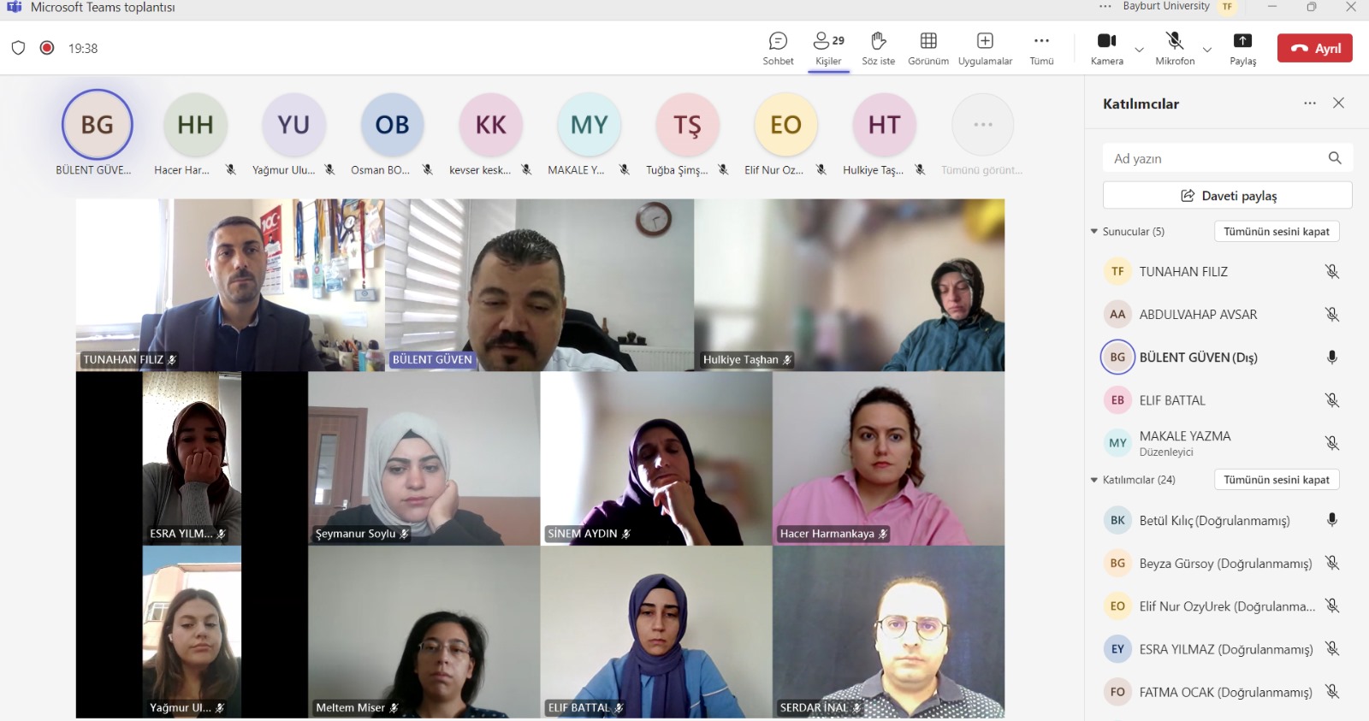Select MAKALE YAZMA Düzenleyici entry
The width and height of the screenshot is (1369, 721).
click(x=1221, y=443)
